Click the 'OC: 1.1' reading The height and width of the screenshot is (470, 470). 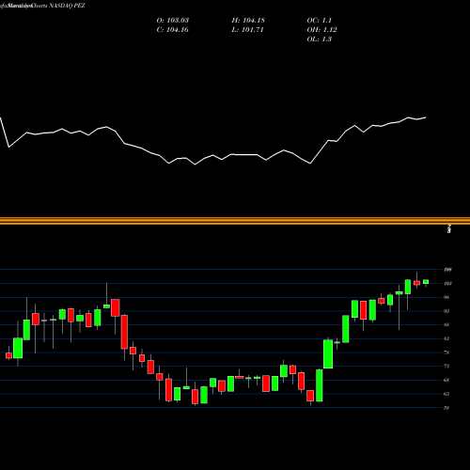[320, 21]
